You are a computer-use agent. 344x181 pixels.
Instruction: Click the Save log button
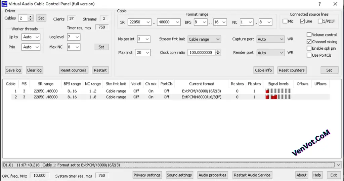13,70
